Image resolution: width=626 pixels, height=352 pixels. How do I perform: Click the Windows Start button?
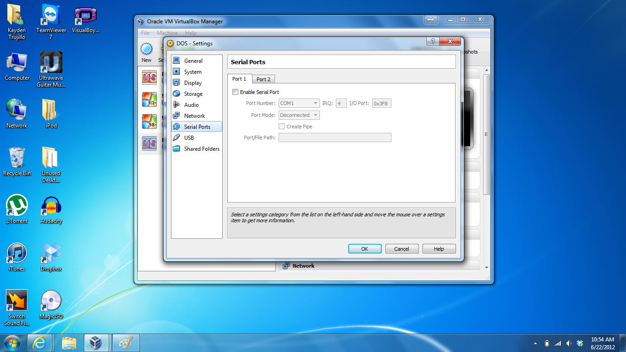pos(12,343)
